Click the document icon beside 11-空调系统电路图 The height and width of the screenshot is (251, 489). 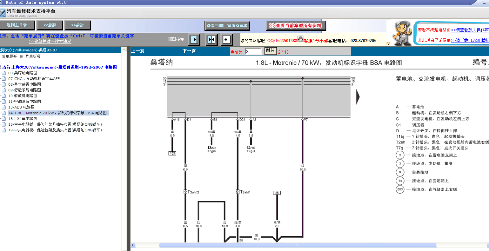coord(3,102)
